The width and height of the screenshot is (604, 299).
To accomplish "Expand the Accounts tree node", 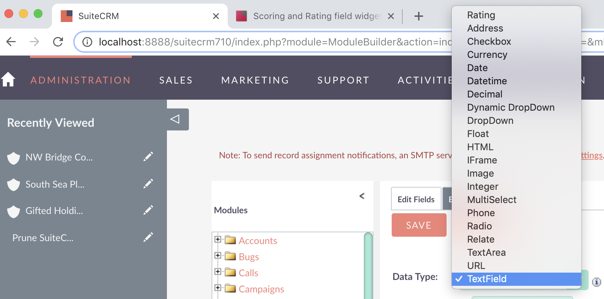I will click(218, 239).
